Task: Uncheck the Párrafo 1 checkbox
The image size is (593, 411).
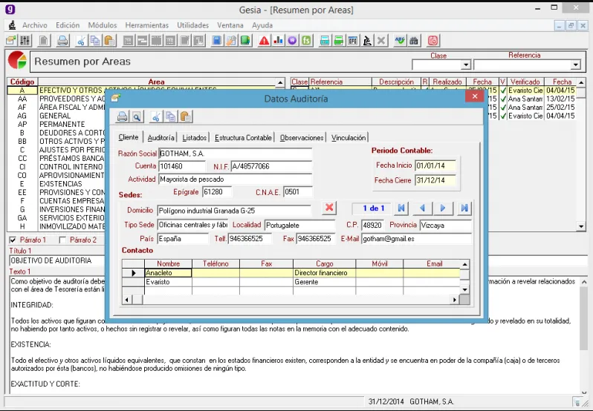Action: 13,240
